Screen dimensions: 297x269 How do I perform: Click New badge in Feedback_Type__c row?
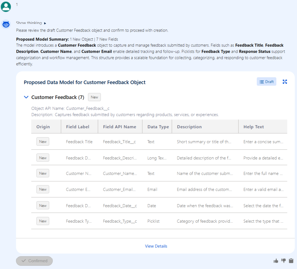(x=43, y=221)
